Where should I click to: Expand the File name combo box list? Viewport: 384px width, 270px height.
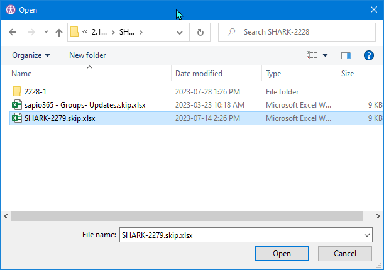[367, 235]
